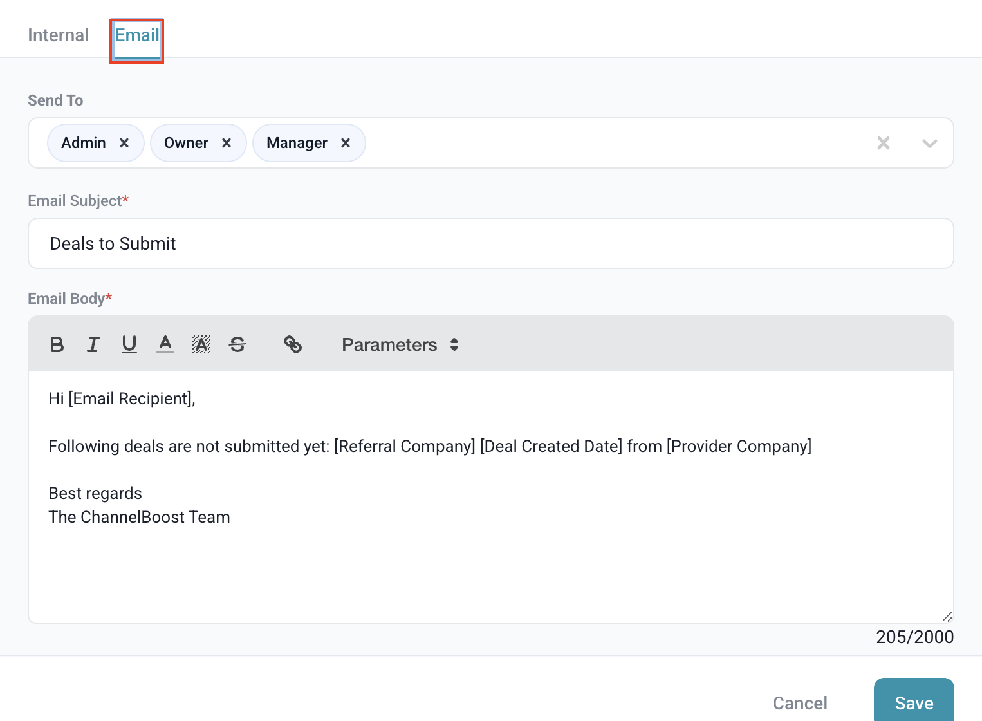Apply italic formatting button

coord(93,345)
